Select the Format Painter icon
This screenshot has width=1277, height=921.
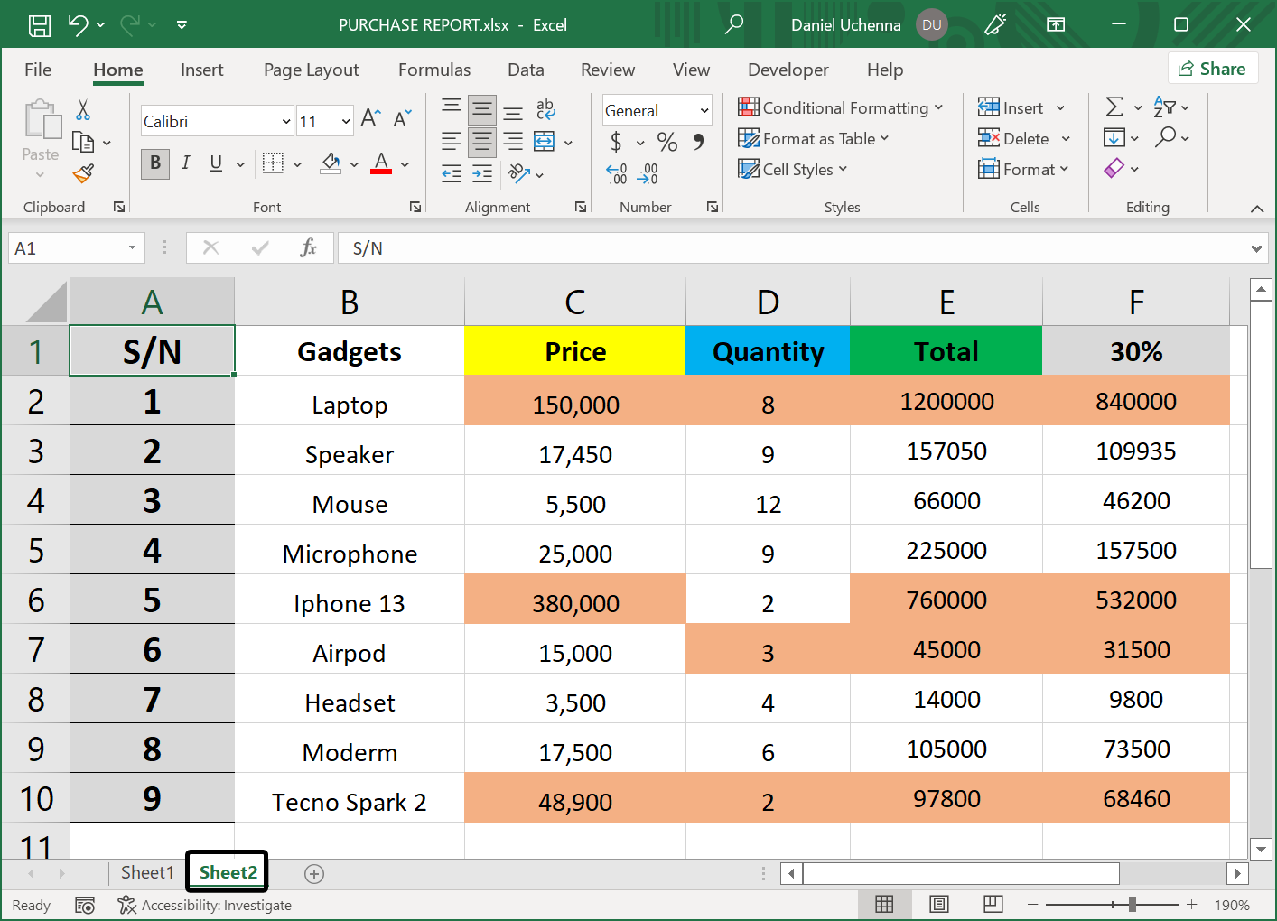[84, 172]
